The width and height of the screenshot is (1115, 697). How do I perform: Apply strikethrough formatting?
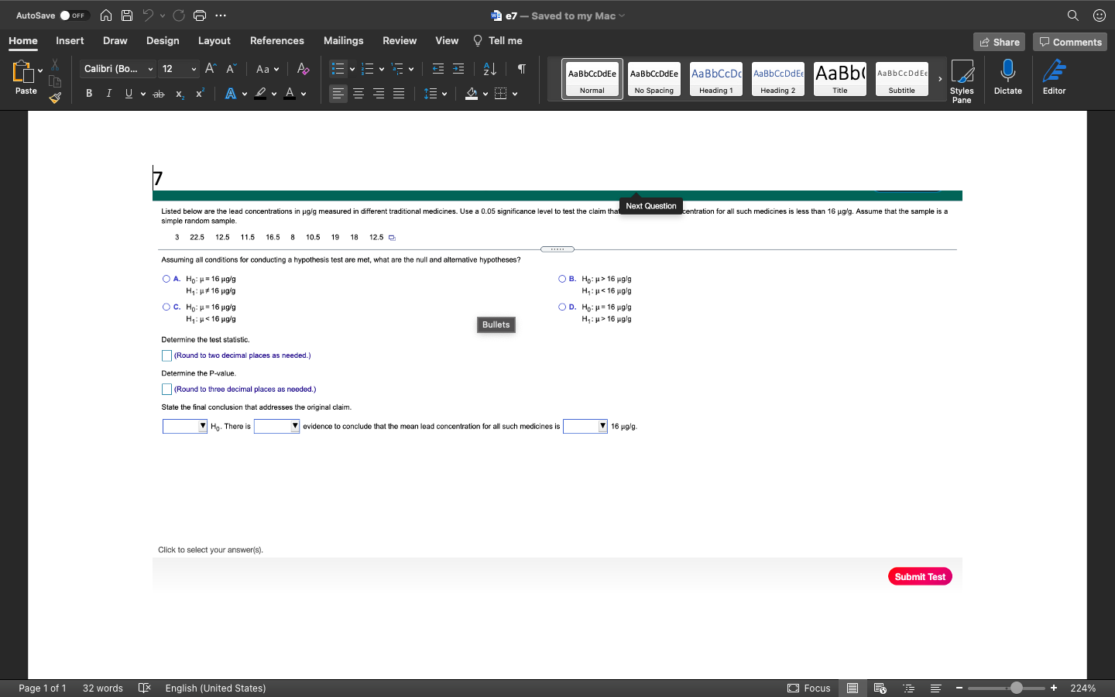point(159,94)
